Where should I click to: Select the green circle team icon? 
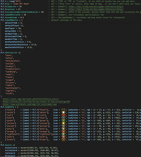[63, 121]
